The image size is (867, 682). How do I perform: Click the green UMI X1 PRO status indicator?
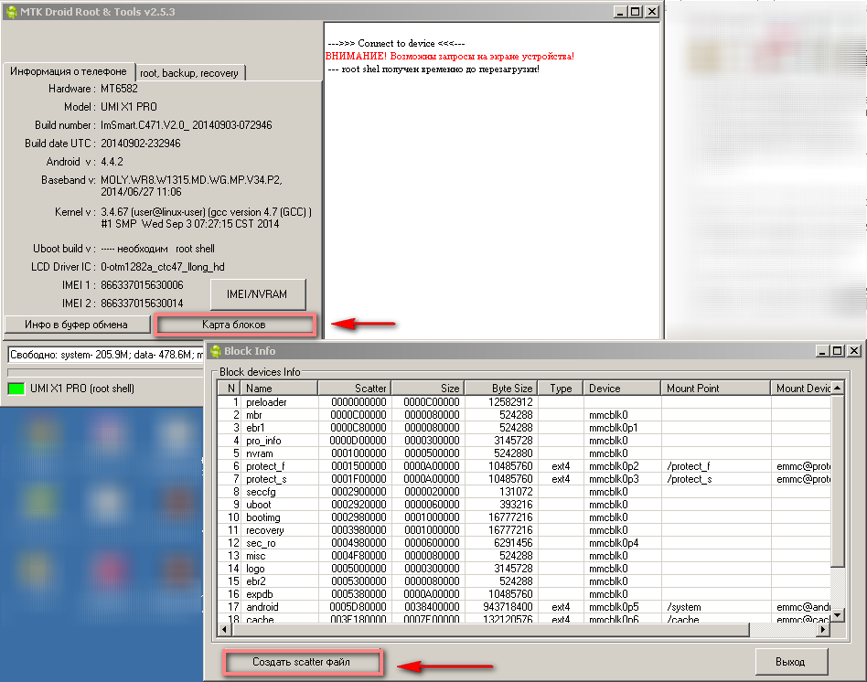coord(16,389)
